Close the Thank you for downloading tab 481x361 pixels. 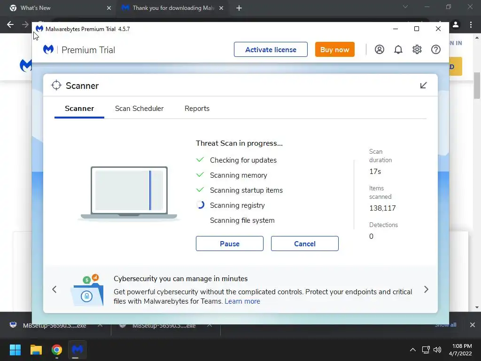(x=221, y=8)
